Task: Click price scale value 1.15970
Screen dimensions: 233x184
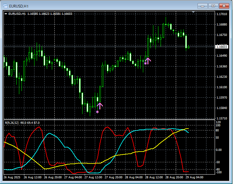Action: 222,97
